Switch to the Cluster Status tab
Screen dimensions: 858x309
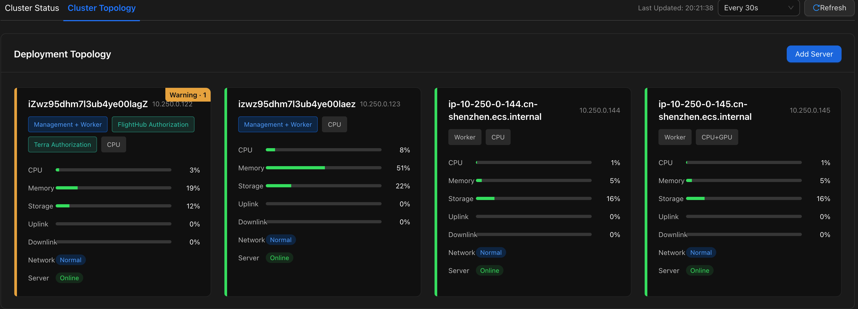[x=32, y=8]
